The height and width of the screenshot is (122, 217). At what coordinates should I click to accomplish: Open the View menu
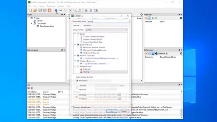click(35, 6)
